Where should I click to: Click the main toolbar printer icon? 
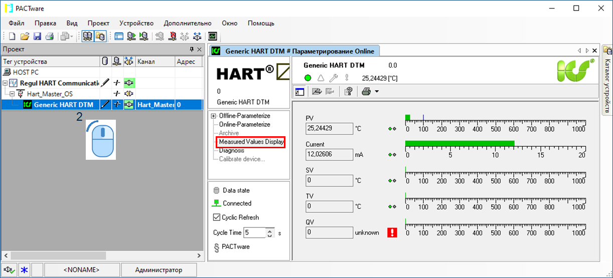(x=49, y=36)
